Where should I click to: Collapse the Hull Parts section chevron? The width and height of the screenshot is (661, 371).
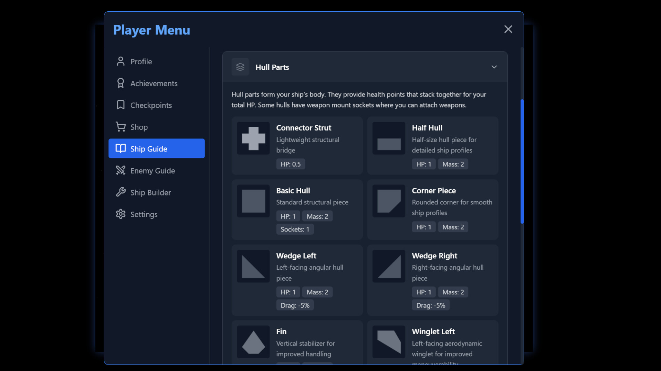[494, 67]
